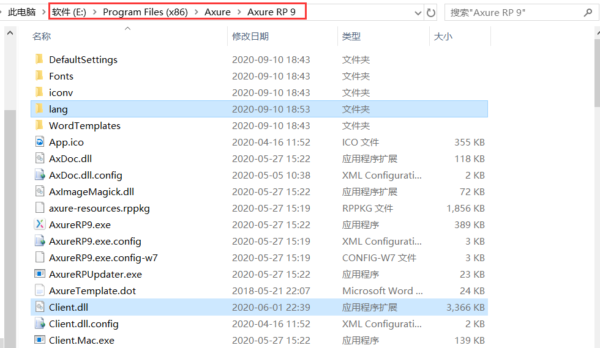600x348 pixels.
Task: Select the WordTemplates folder name
Action: [84, 126]
